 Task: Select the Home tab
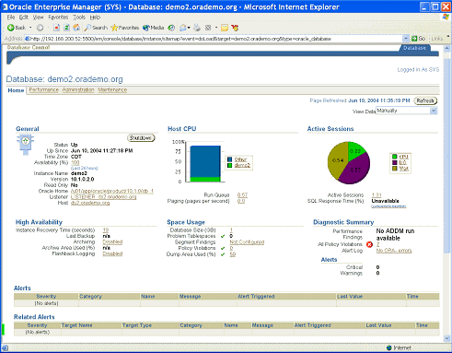coord(16,90)
